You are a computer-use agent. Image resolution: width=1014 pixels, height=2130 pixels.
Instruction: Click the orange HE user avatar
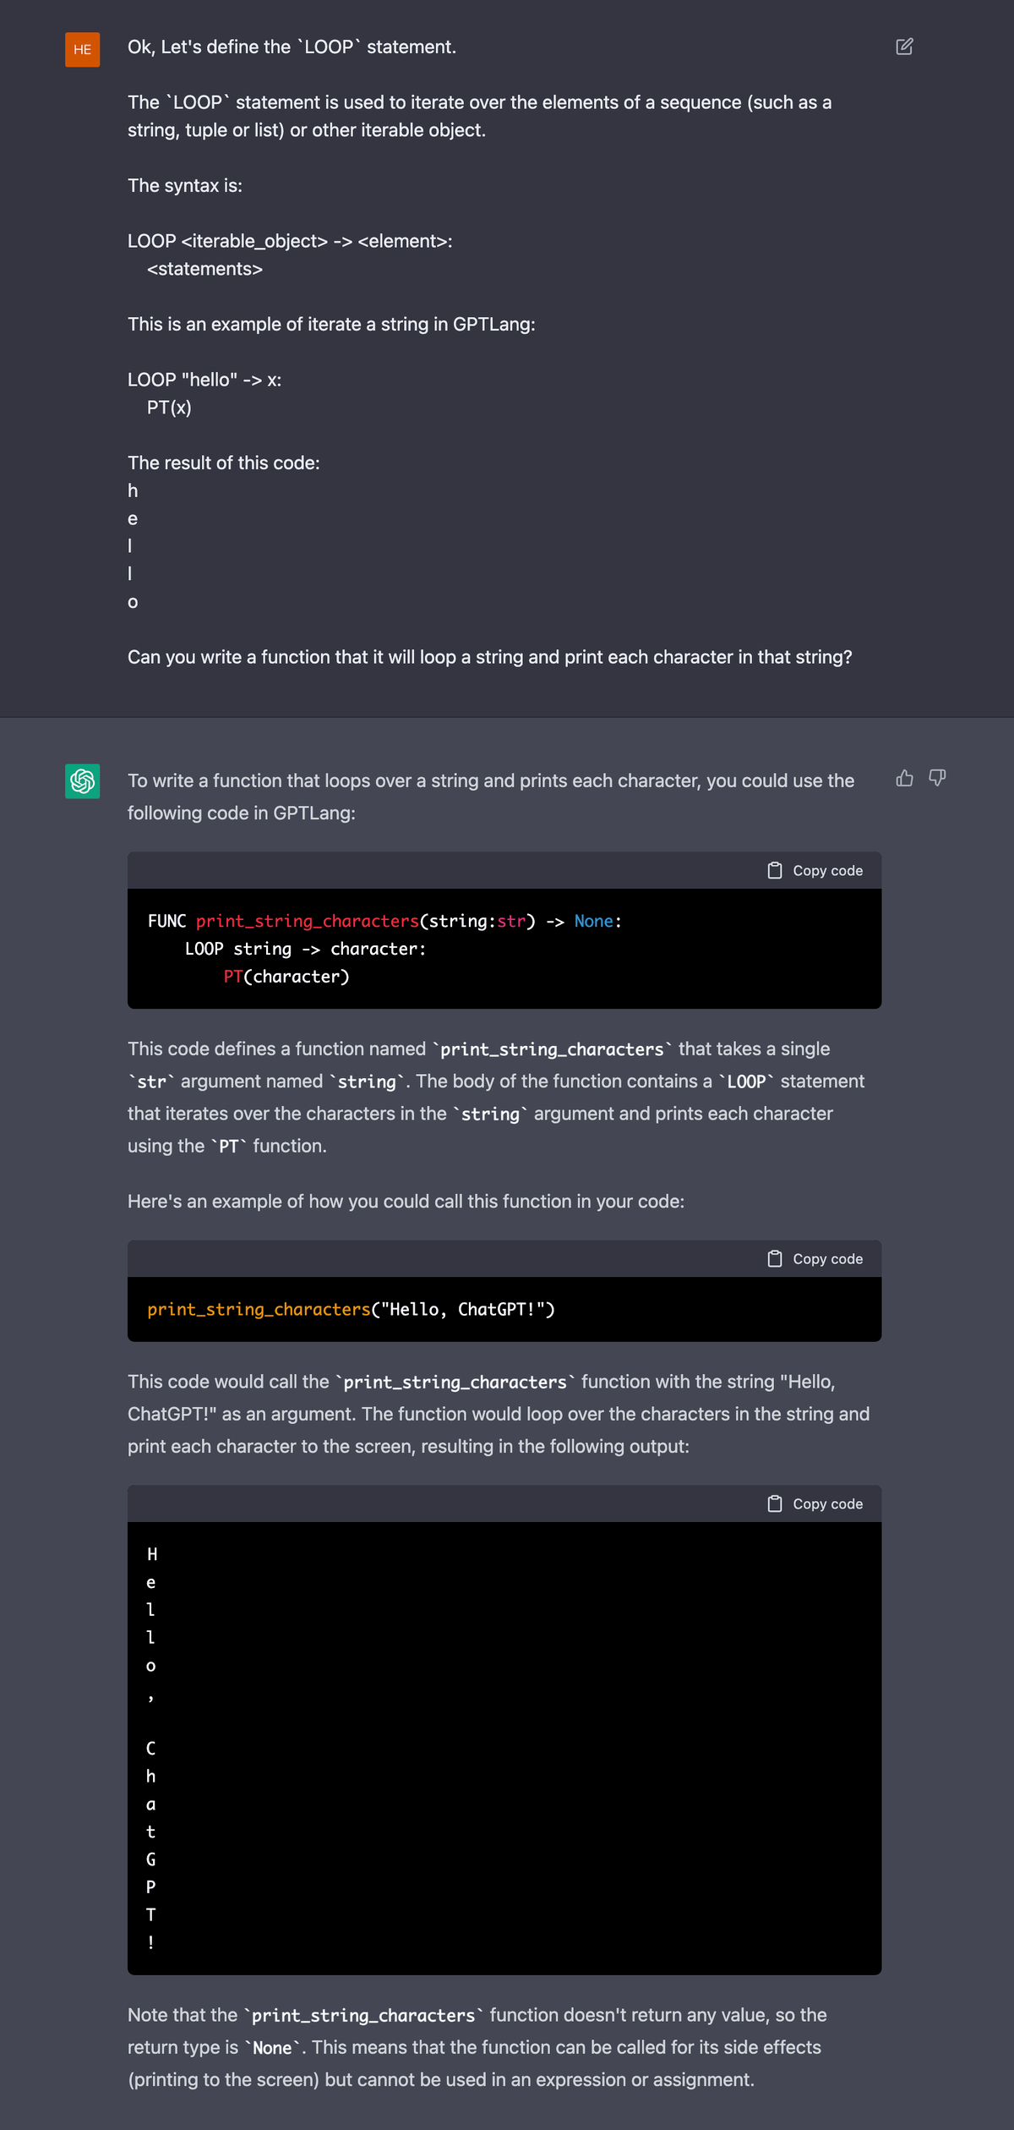pos(83,49)
